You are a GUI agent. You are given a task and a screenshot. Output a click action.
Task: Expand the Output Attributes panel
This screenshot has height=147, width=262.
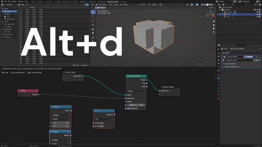coord(230,64)
